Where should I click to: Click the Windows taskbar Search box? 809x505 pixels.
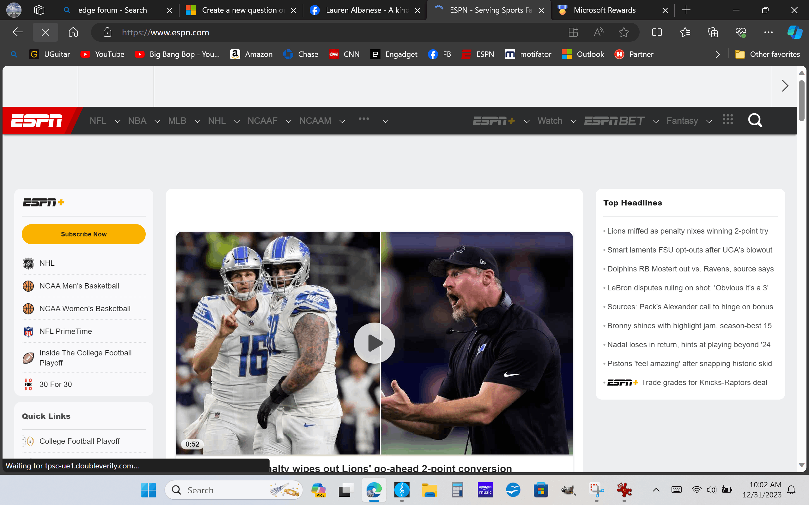tap(234, 490)
